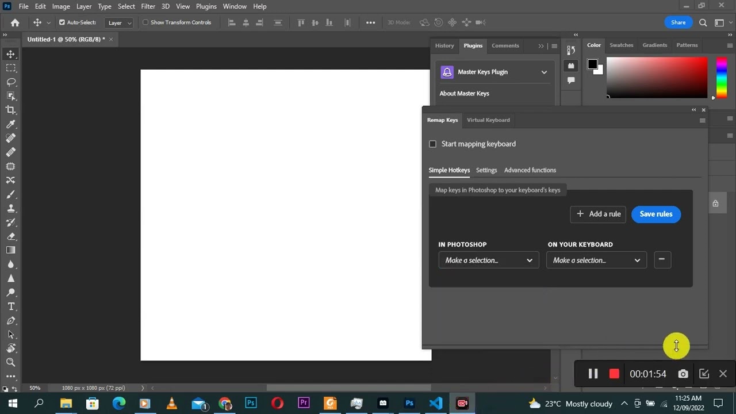Select the Gradient tool

(x=11, y=250)
